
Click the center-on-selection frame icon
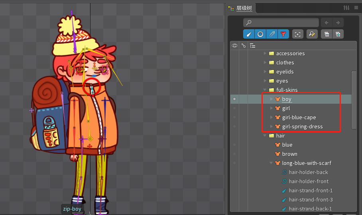tap(297, 34)
